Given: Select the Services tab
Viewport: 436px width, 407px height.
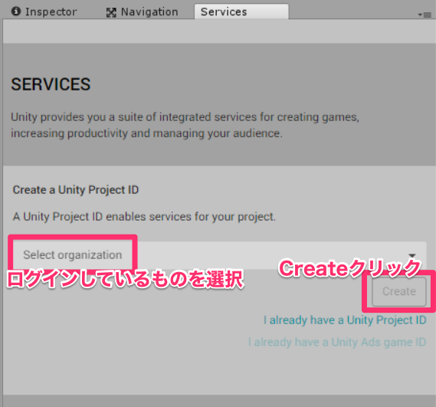Looking at the screenshot, I should pyautogui.click(x=241, y=11).
